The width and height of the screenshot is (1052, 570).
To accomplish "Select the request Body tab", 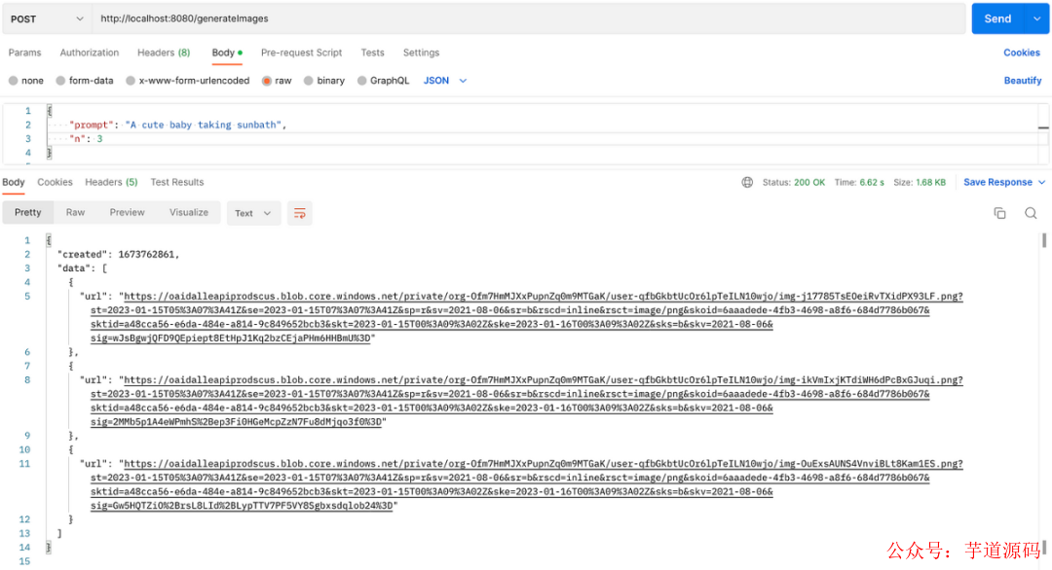I will click(227, 53).
